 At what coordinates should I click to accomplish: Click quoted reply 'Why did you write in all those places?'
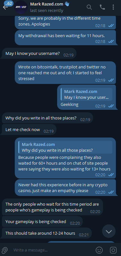(x=65, y=147)
